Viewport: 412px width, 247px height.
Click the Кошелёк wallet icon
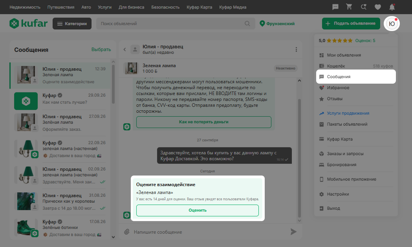(321, 66)
